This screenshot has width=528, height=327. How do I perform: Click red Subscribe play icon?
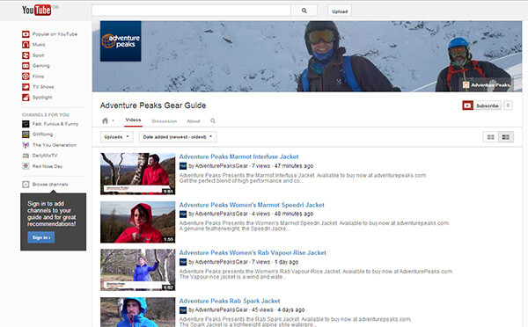coord(468,105)
